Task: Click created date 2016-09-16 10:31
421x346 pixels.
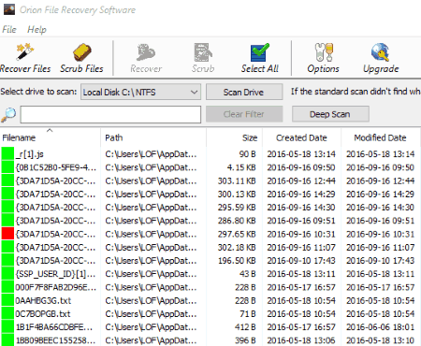Action: click(301, 234)
